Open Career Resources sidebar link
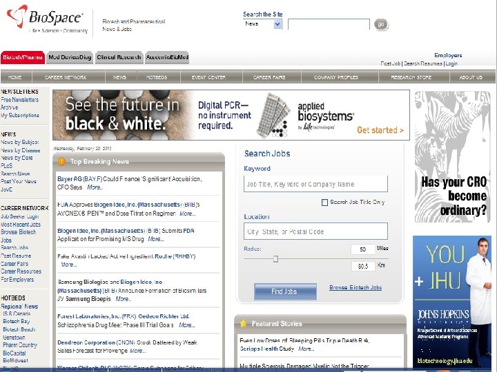The width and height of the screenshot is (497, 372). (x=21, y=271)
